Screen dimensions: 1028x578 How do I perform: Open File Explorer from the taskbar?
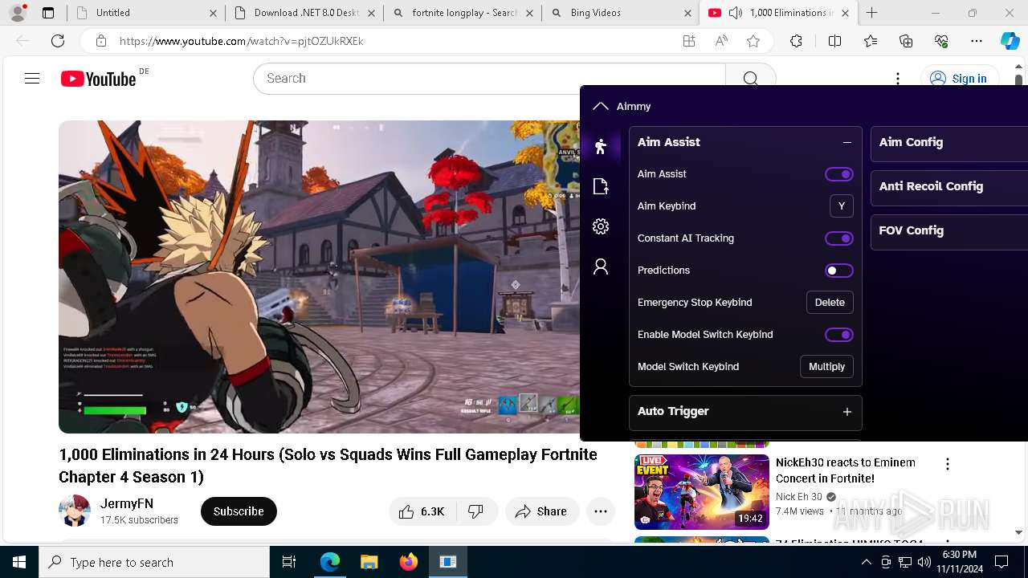coord(369,562)
